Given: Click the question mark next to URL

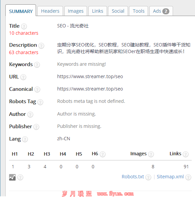Looking at the screenshot, I should 23,77.
